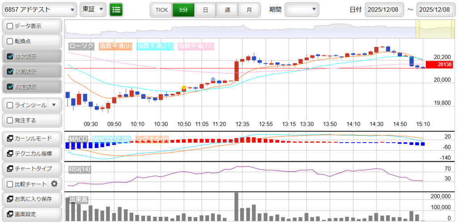Expand the ラインツール arrow menu
This screenshot has height=224, width=458.
click(54, 105)
